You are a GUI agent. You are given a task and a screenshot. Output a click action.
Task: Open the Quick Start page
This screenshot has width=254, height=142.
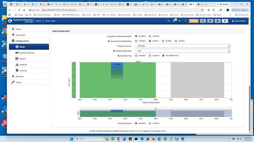pyautogui.click(x=29, y=35)
